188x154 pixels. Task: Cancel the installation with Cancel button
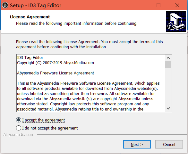pyautogui.click(x=169, y=144)
